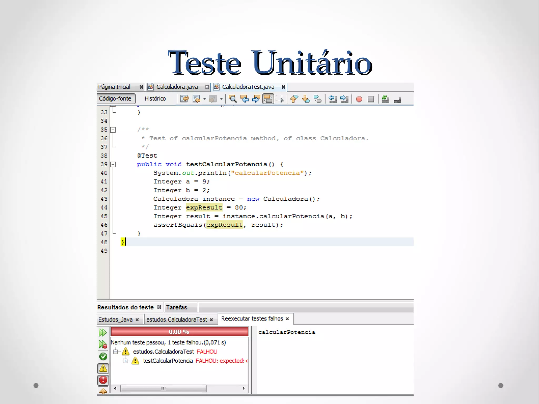The width and height of the screenshot is (539, 404).
Task: Click results scrollbar right arrow
Action: [244, 388]
